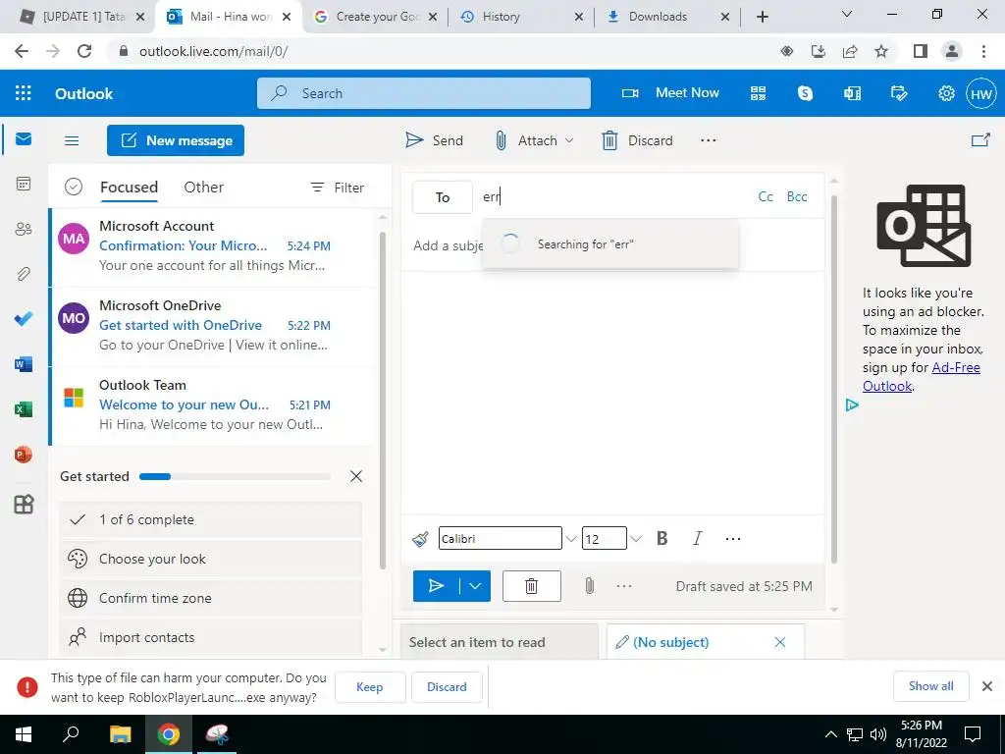Switch to the History browser tab

click(520, 17)
